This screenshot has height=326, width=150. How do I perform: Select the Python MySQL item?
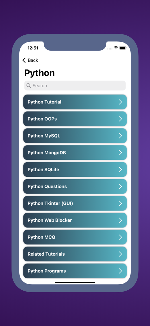(75, 136)
